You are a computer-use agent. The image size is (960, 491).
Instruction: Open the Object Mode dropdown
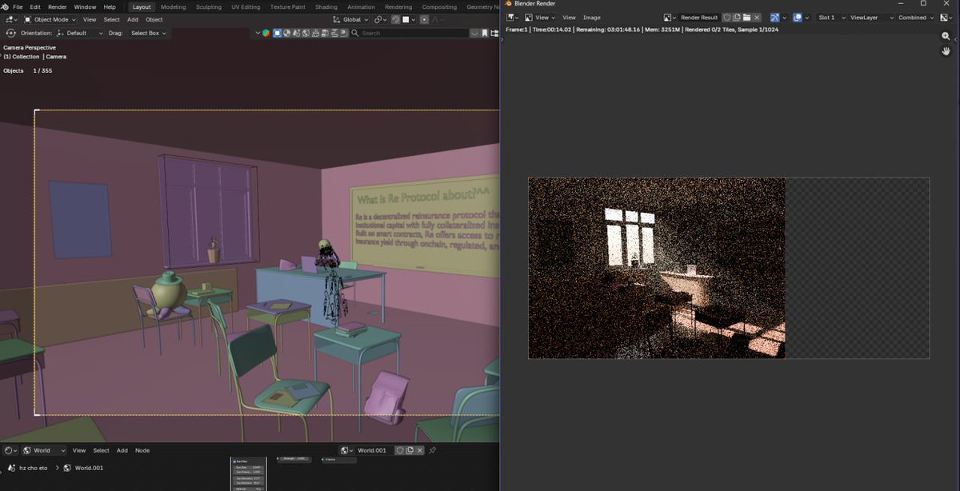tap(50, 19)
